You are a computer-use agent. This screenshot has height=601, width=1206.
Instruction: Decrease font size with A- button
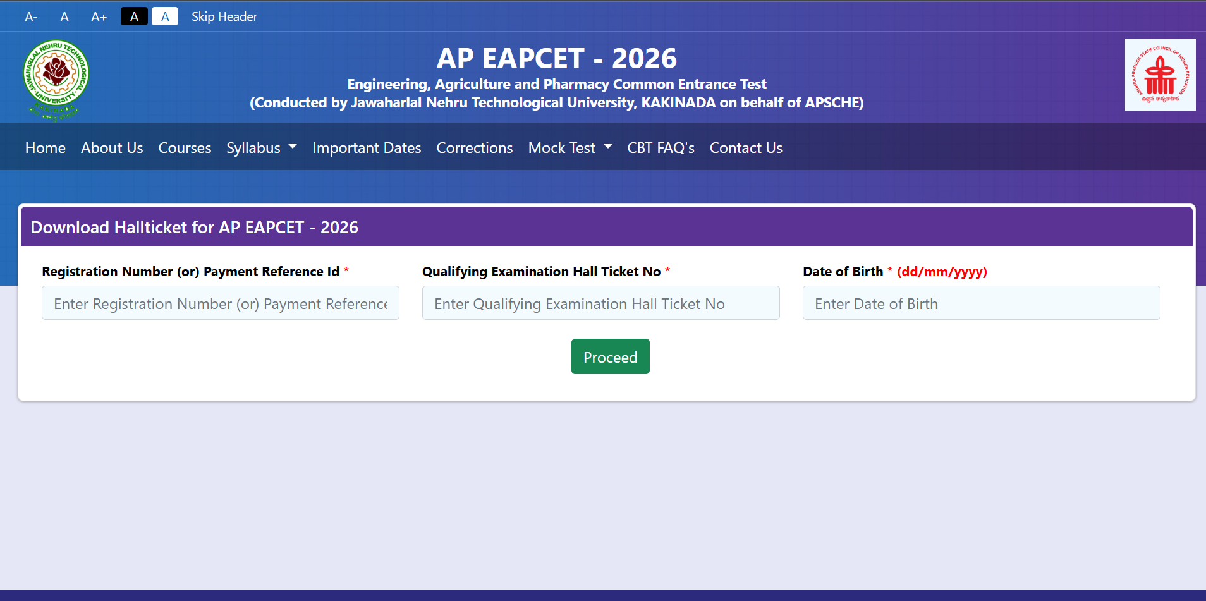(31, 17)
